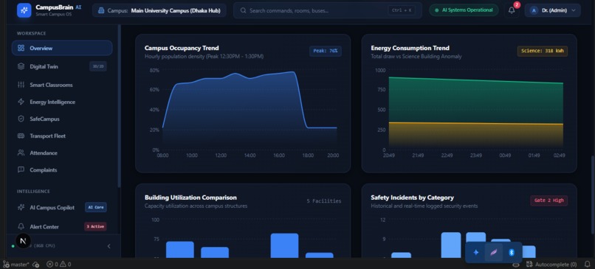Screen dimensions: 595x269
Task: Select Energy Intelligence in sidebar
Action: point(62,102)
